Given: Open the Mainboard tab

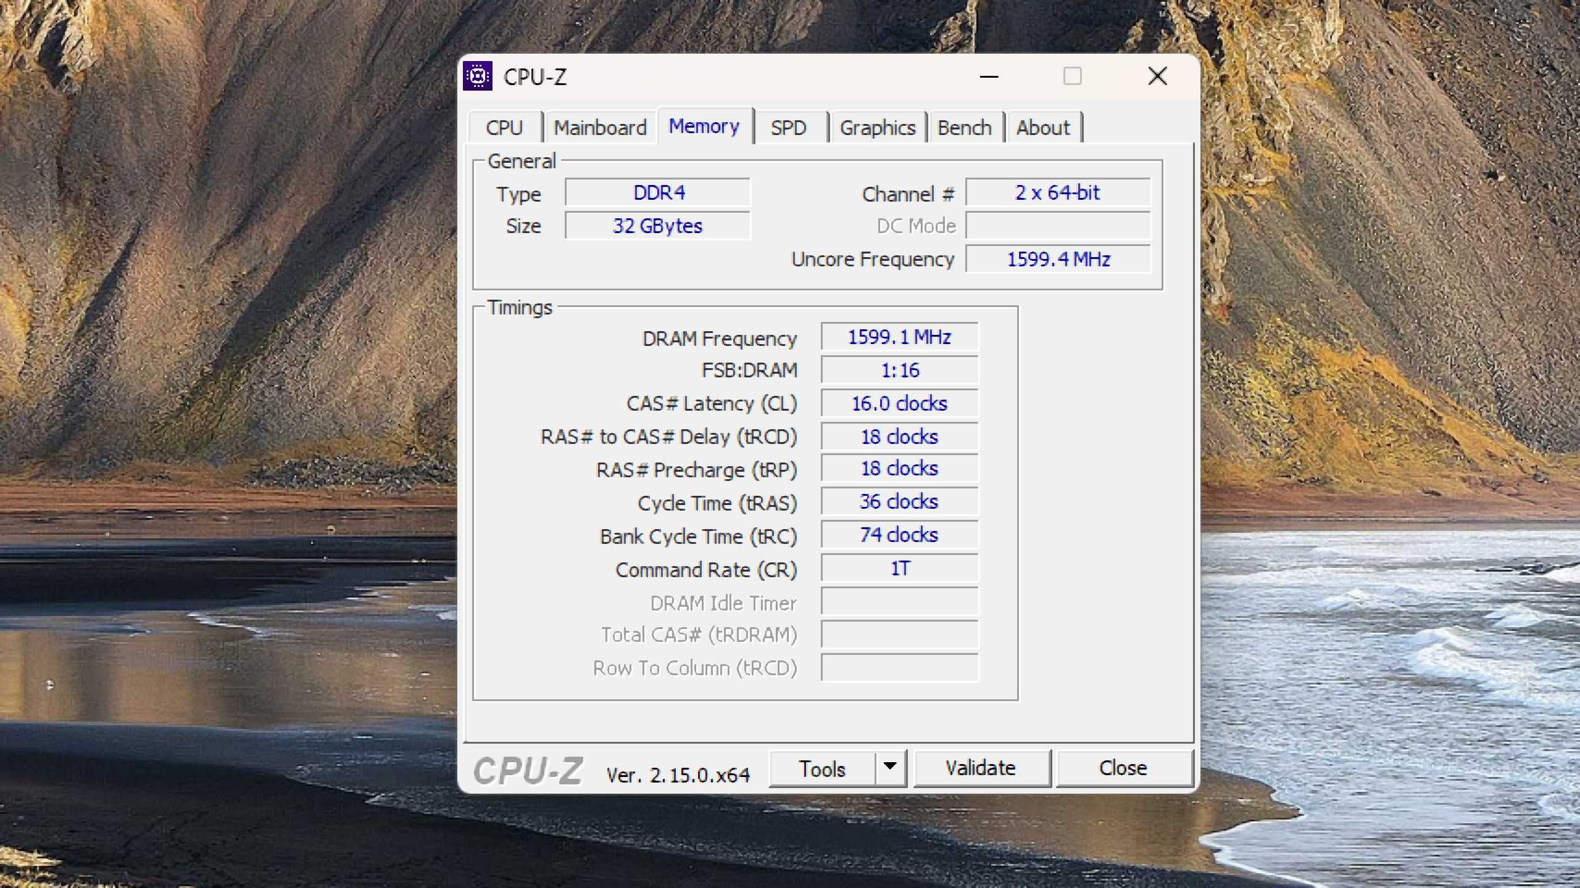Looking at the screenshot, I should tap(600, 128).
